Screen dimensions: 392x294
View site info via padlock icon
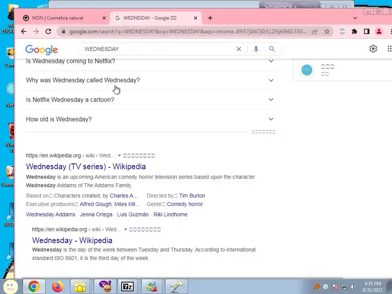pyautogui.click(x=63, y=31)
